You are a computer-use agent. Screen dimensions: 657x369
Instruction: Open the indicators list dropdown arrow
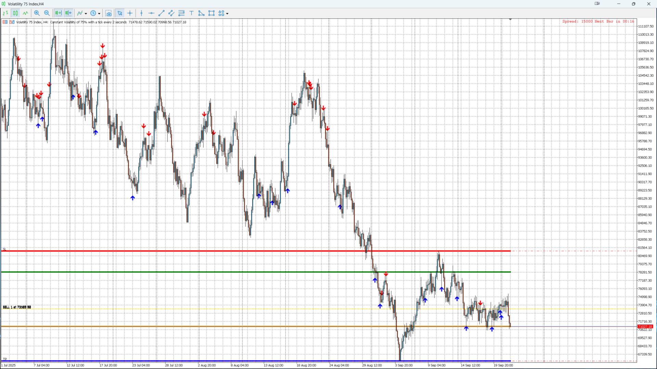click(x=86, y=14)
